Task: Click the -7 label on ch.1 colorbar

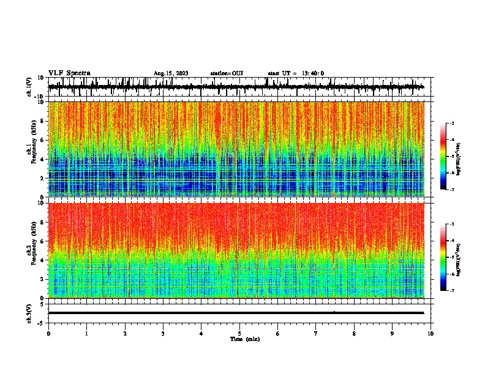Action: (452, 189)
